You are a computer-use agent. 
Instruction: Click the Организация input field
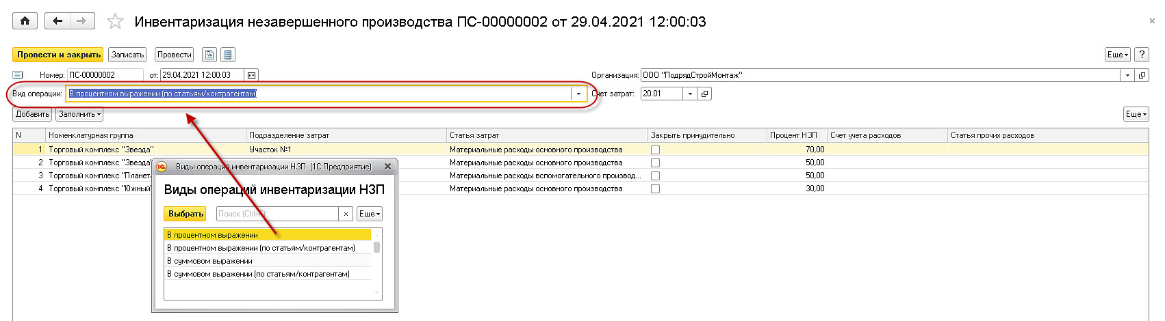[x=881, y=75]
